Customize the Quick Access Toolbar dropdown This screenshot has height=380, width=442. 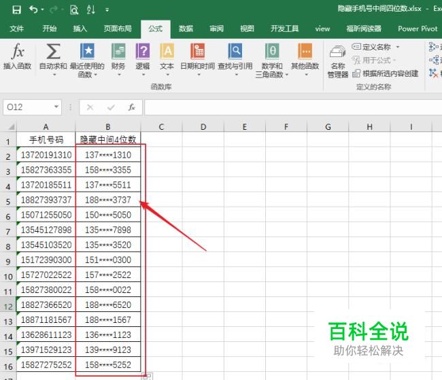pyautogui.click(x=107, y=10)
